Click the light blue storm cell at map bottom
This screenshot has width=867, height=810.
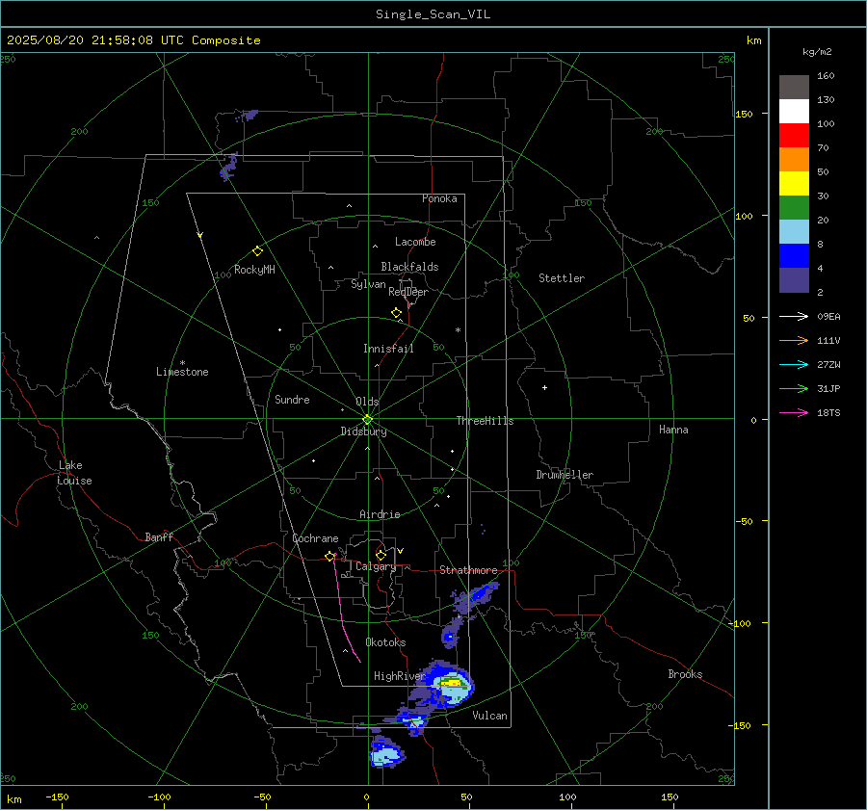[x=386, y=753]
